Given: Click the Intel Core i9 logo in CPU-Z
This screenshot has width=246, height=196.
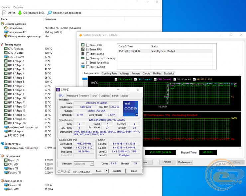Looking at the screenshot, I should coord(131,109).
